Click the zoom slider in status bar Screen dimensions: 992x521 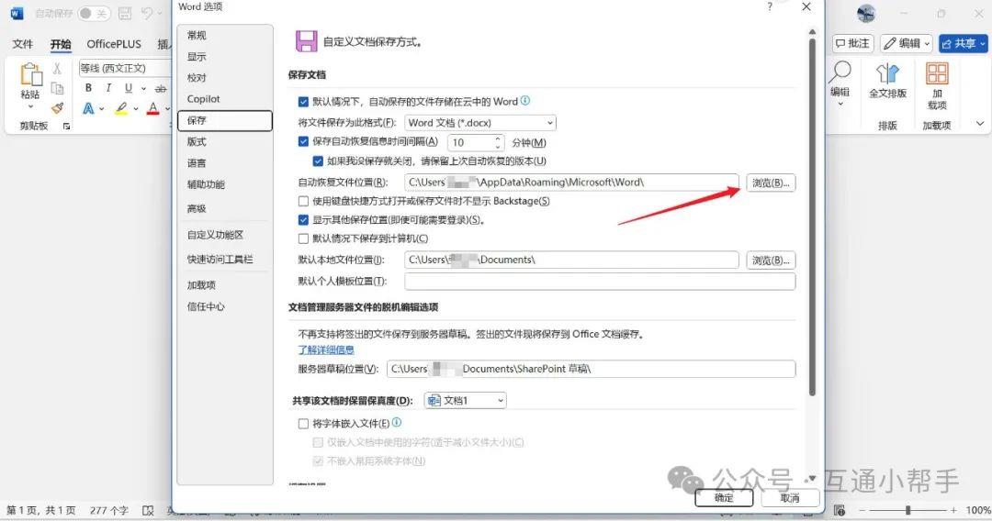pyautogui.click(x=907, y=510)
